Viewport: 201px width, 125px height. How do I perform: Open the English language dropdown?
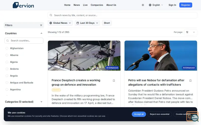click(156, 5)
